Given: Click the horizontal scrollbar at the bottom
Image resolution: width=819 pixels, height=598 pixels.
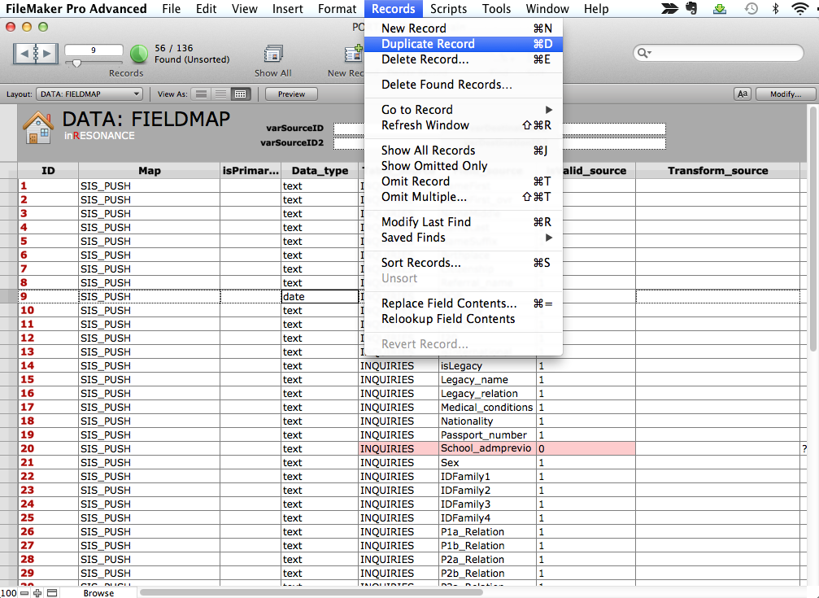Looking at the screenshot, I should point(311,593).
